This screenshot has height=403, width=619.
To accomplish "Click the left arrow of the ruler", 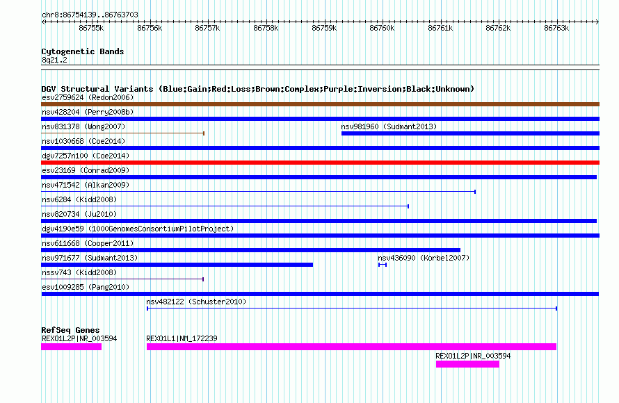I will 43,22.
